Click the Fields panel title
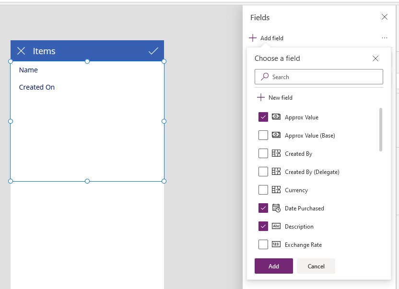Image resolution: width=399 pixels, height=289 pixels. pyautogui.click(x=260, y=18)
